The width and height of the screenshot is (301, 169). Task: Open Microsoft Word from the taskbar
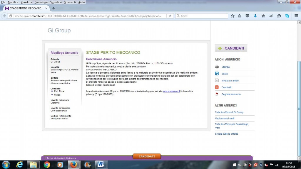pyautogui.click(x=101, y=165)
